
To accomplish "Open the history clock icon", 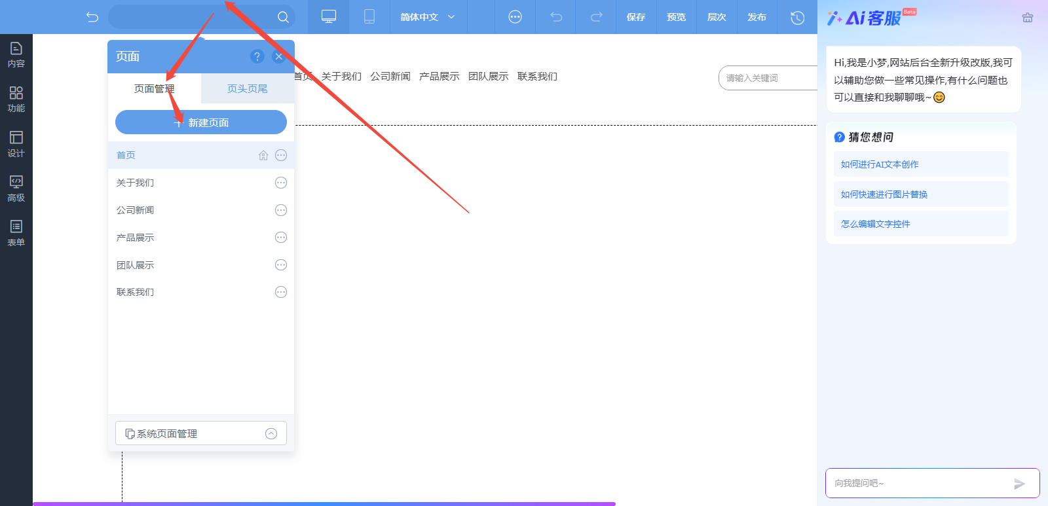I will 797,17.
